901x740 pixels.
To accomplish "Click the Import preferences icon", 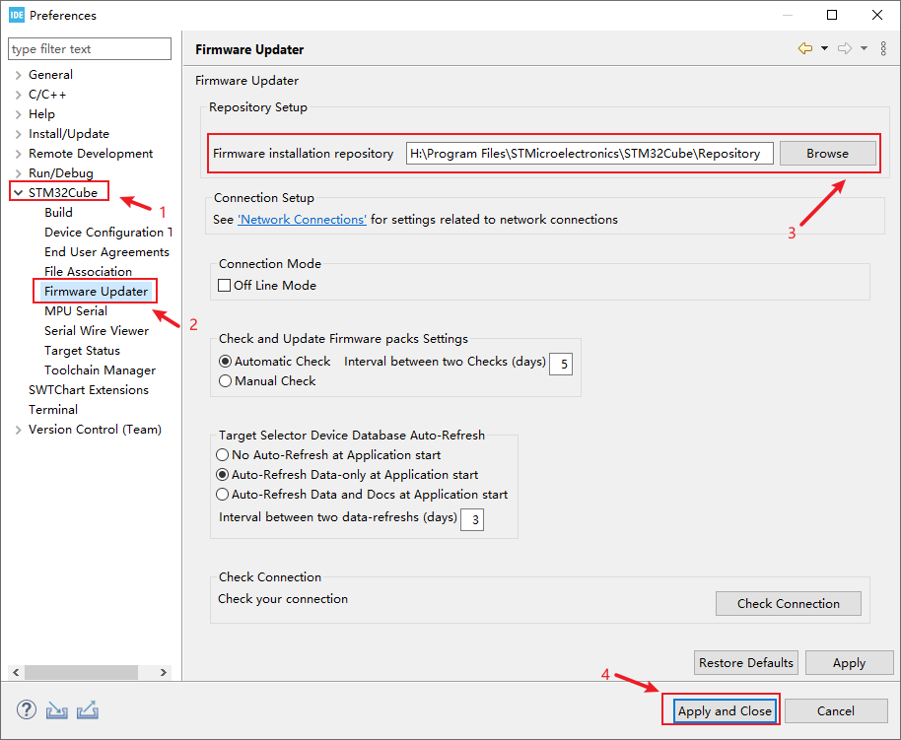I will [56, 709].
